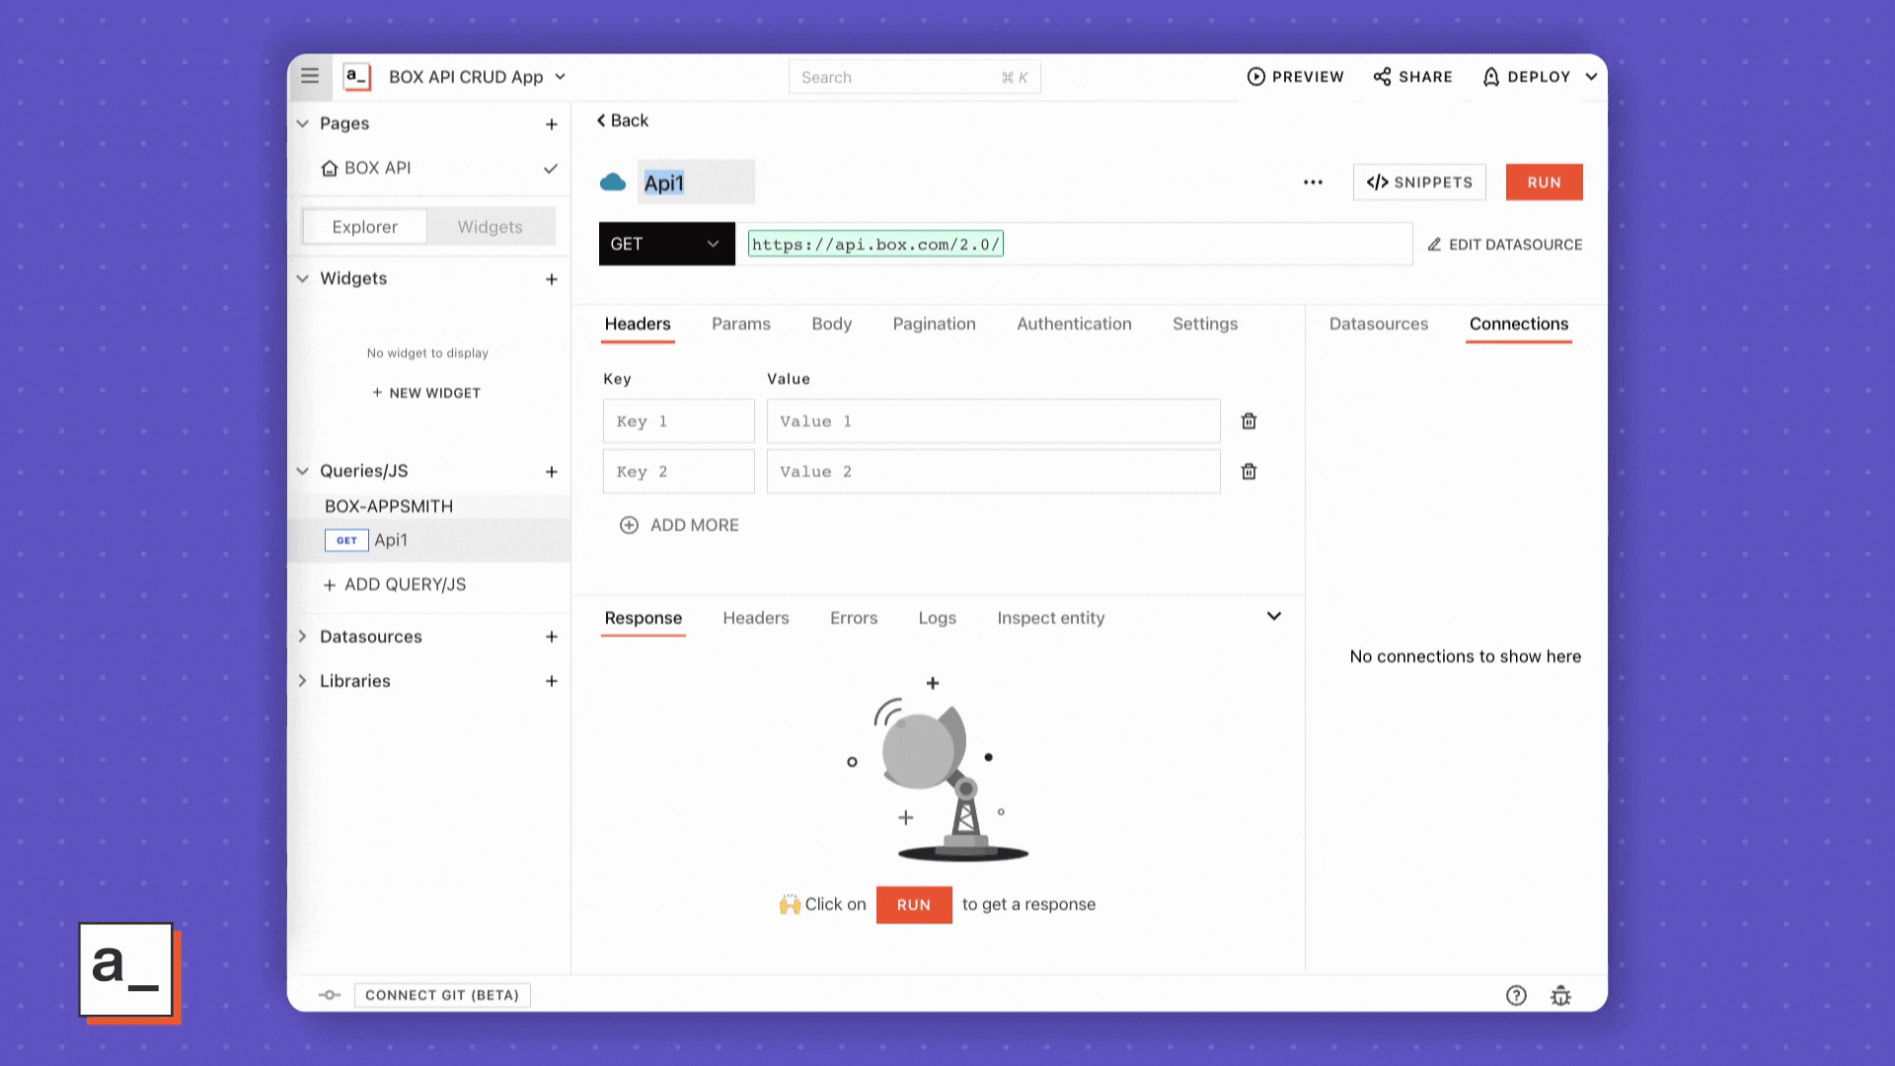
Task: Click NEW WIDGET link
Action: coord(426,393)
